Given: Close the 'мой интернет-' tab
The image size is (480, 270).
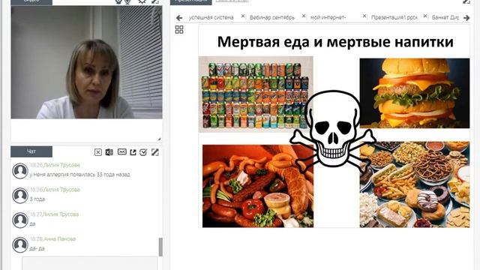Looking at the screenshot, I should [x=364, y=16].
